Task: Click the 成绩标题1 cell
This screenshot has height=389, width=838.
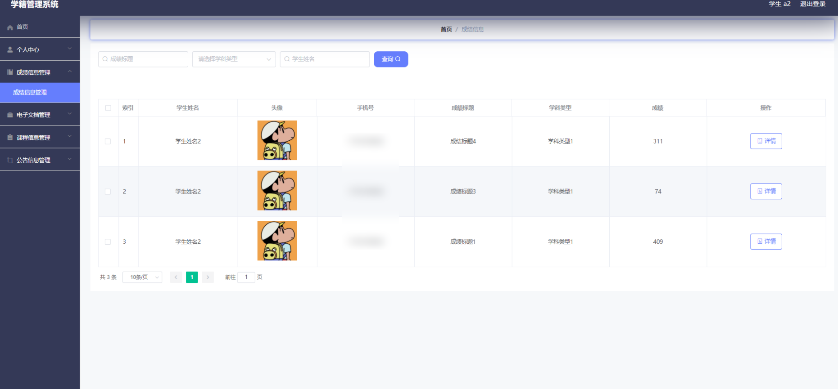Action: (463, 242)
